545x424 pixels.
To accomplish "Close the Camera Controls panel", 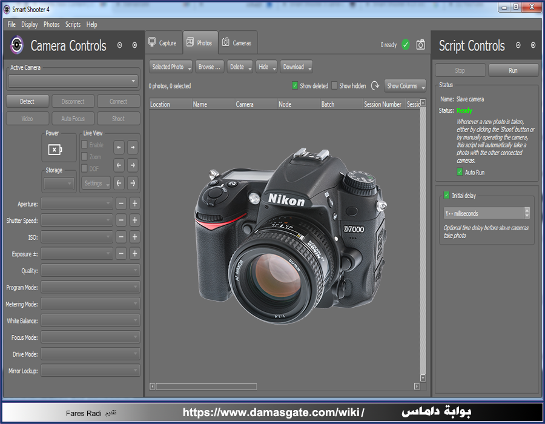I will coord(134,45).
